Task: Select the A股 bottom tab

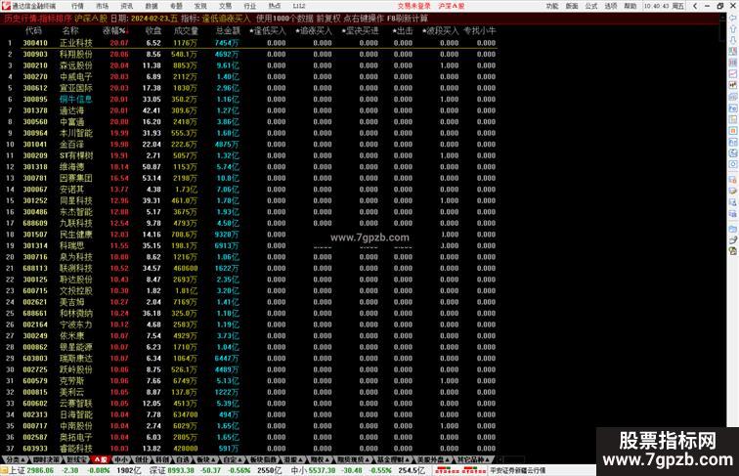Action: (101, 459)
